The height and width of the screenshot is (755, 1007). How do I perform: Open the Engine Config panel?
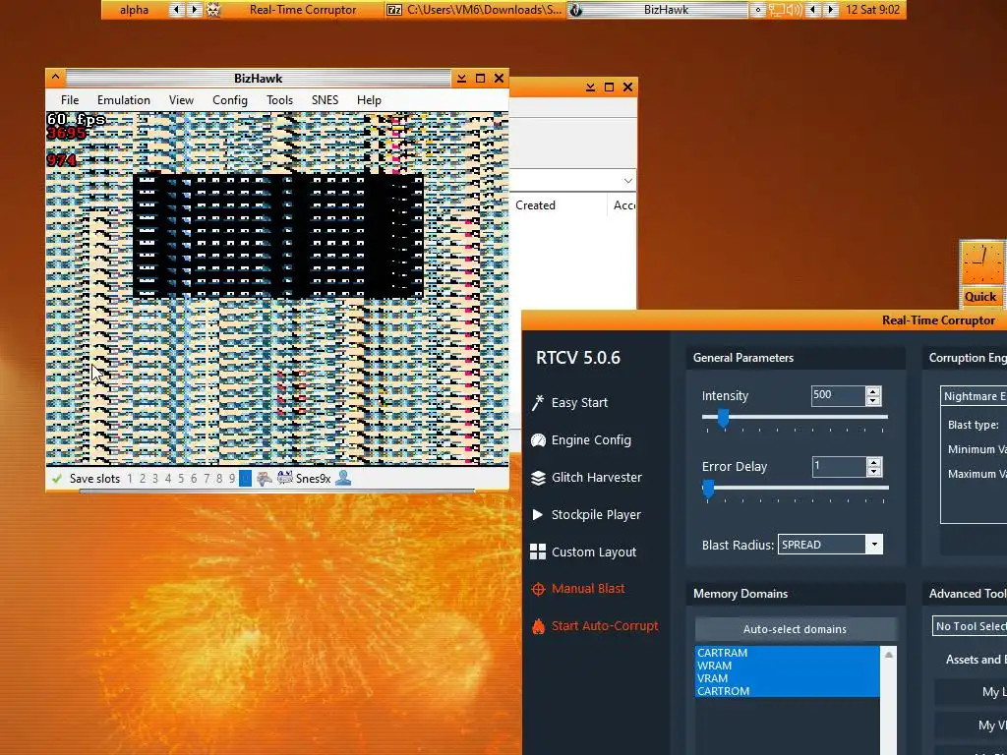click(x=581, y=439)
